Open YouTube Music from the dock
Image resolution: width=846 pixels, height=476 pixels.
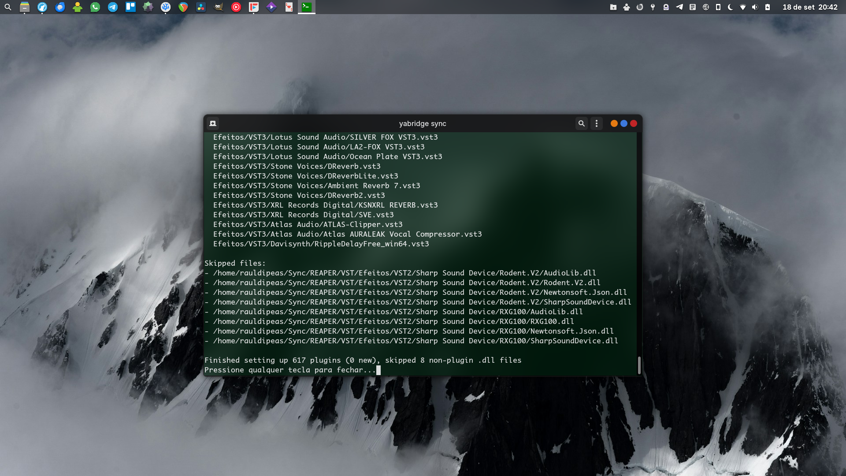point(236,7)
